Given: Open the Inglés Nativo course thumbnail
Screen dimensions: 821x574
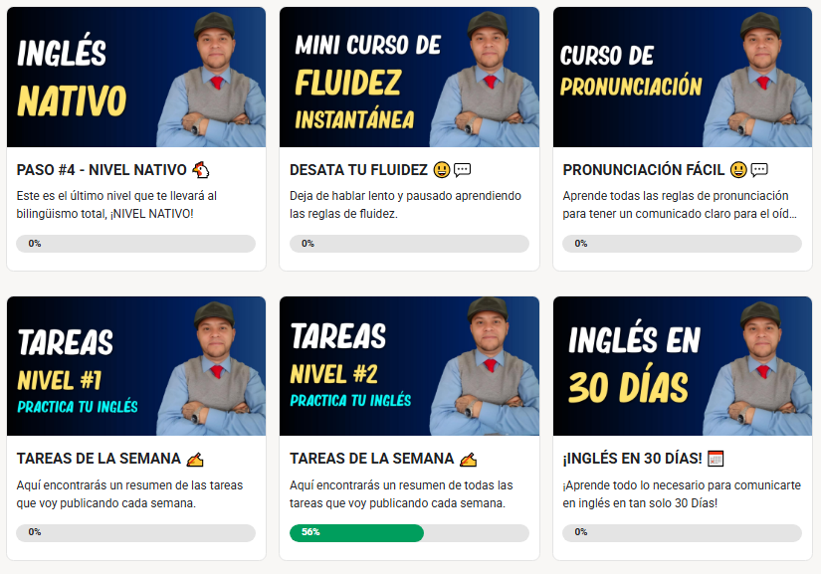Looking at the screenshot, I should pos(136,77).
